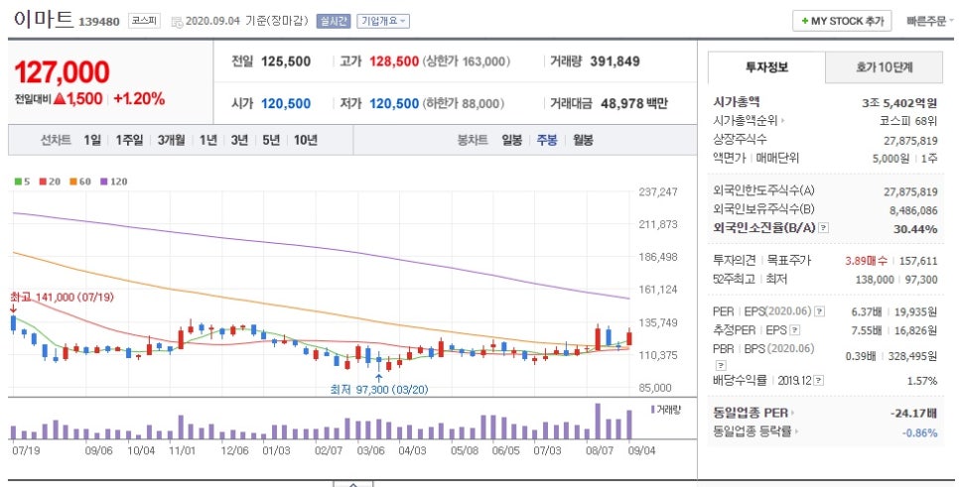Click the 3.89매수 investment opinion value
This screenshot has height=487, width=959.
click(x=866, y=261)
